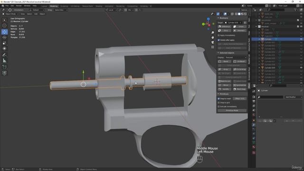Toggle the eye icon of the highlighted Cylinder row
Image resolution: width=304 pixels, height=171 pixels.
coord(301,39)
